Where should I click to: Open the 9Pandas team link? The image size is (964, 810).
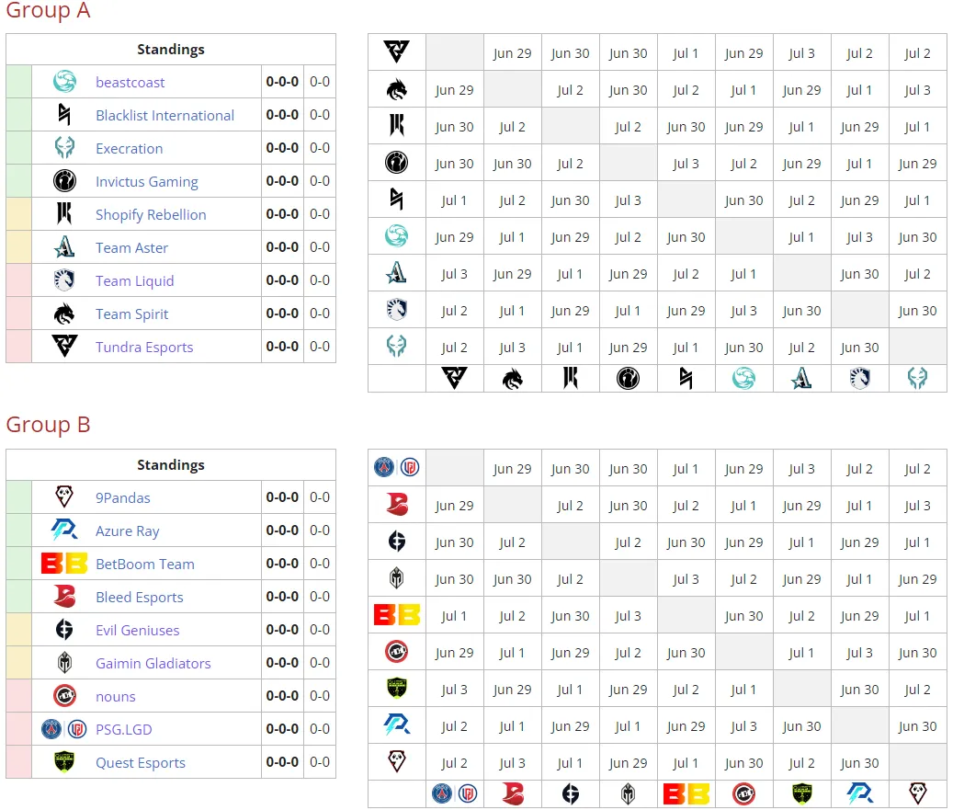(x=122, y=498)
